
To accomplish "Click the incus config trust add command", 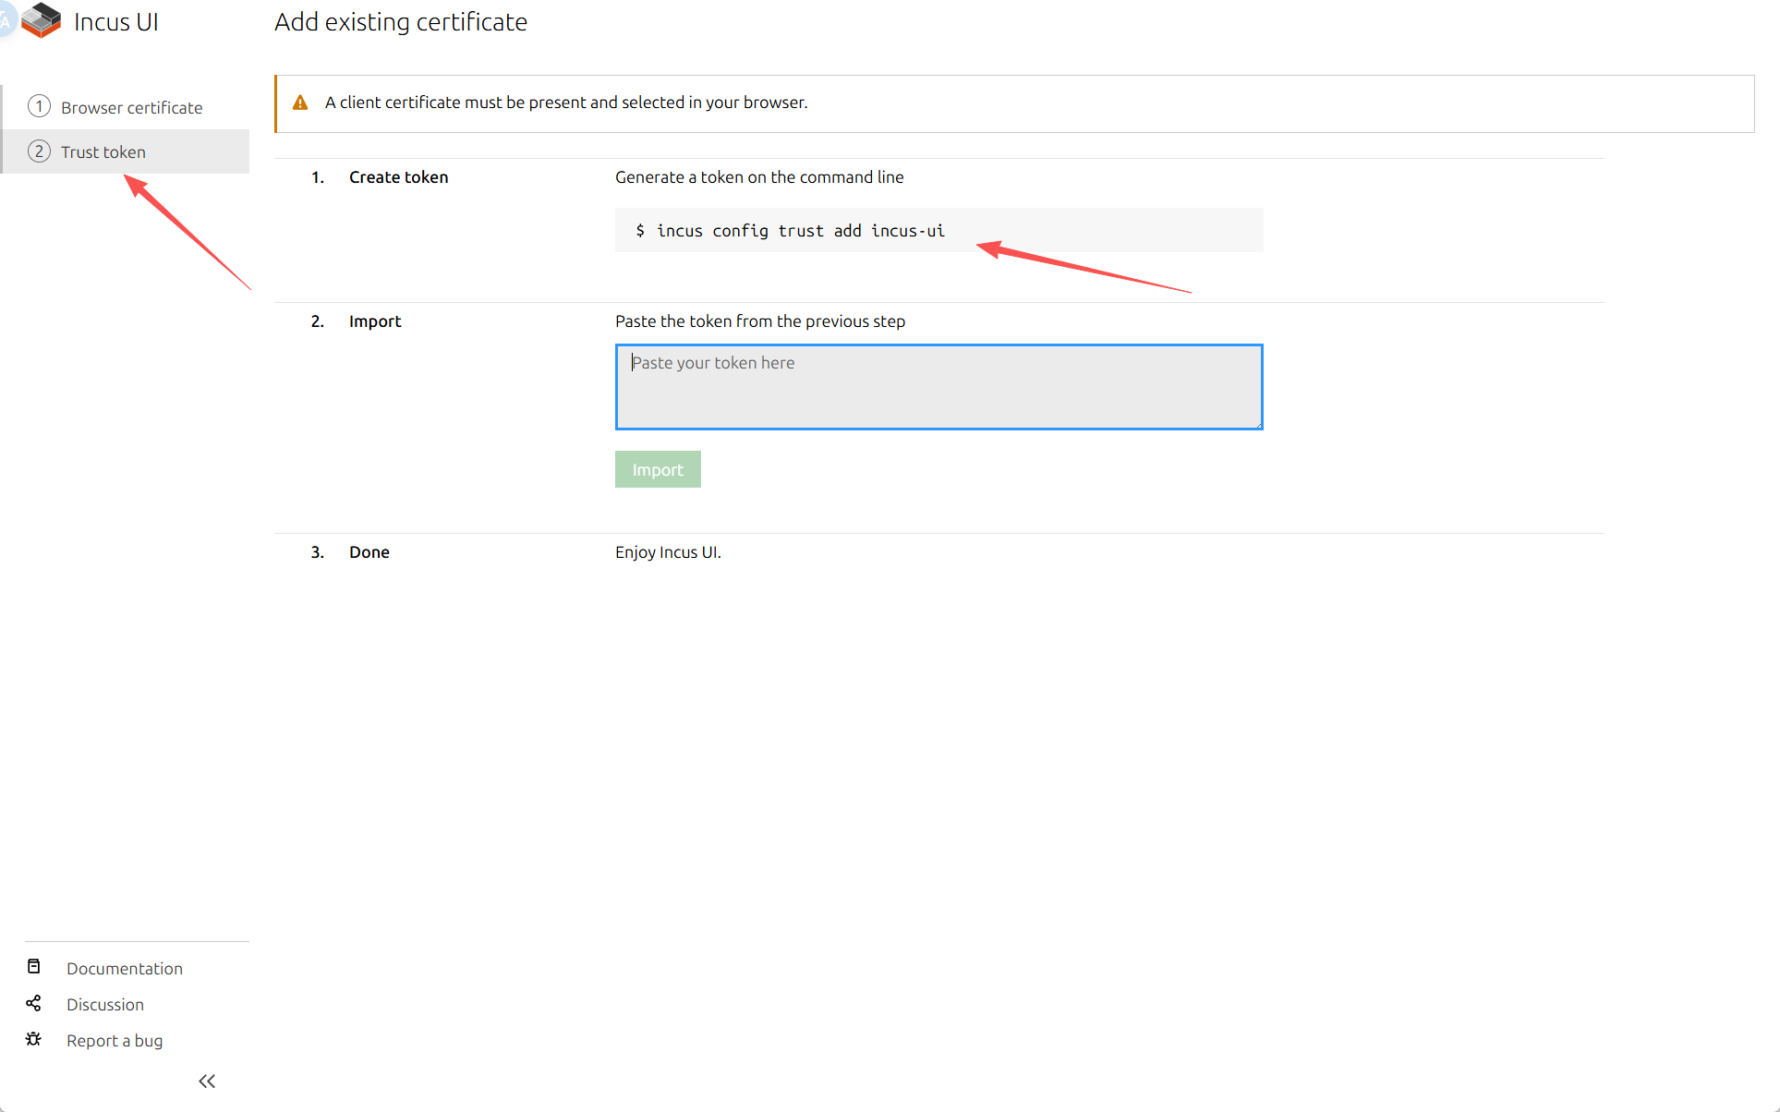I will point(801,231).
